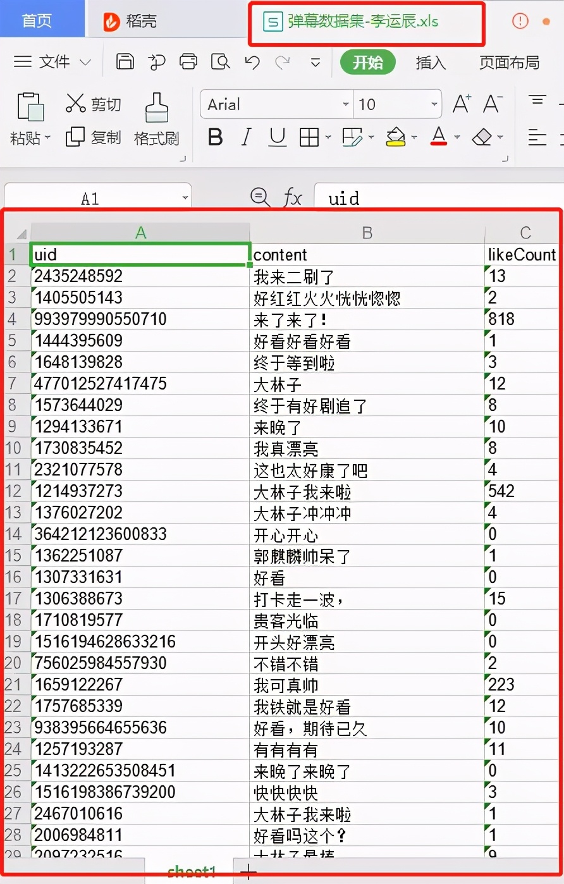Viewport: 564px width, 884px height.
Task: Click the Undo arrow
Action: [x=252, y=62]
